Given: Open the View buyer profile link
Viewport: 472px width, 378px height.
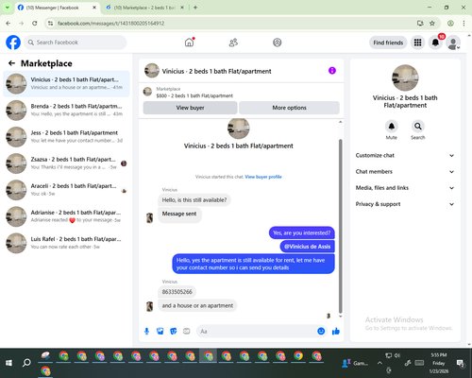Looking at the screenshot, I should [x=263, y=177].
